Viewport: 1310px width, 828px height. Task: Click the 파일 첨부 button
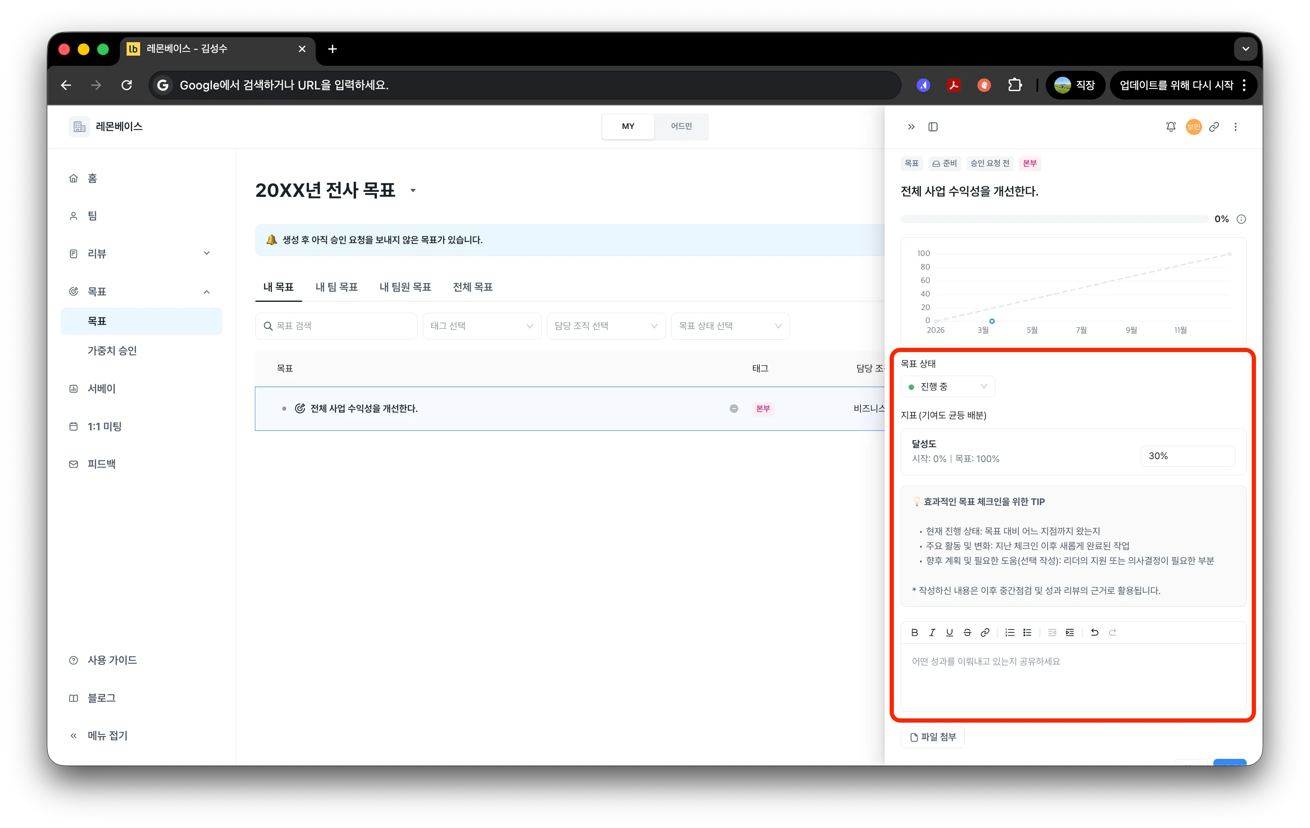coord(932,737)
